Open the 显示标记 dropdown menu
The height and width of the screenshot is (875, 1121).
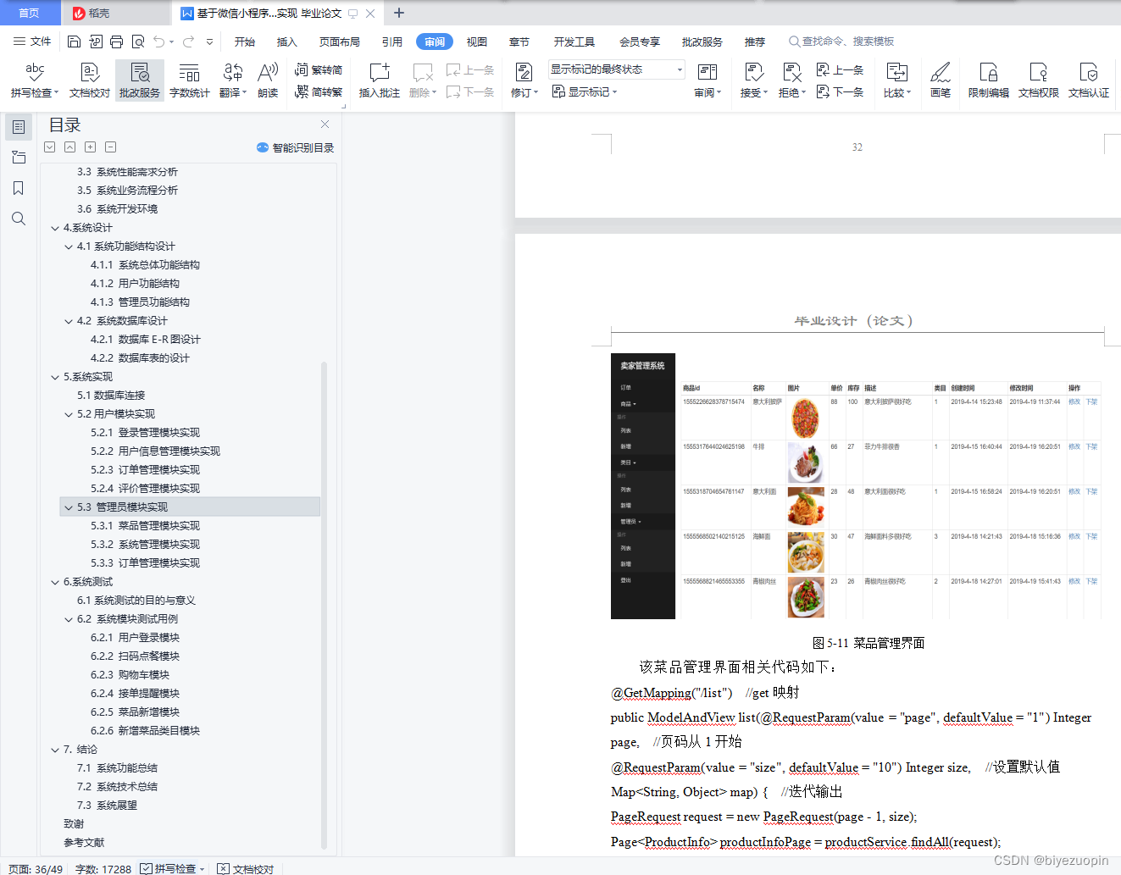click(585, 91)
